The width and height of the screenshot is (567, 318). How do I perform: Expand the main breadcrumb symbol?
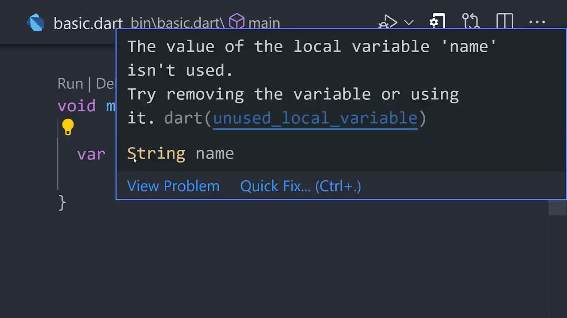[x=264, y=23]
